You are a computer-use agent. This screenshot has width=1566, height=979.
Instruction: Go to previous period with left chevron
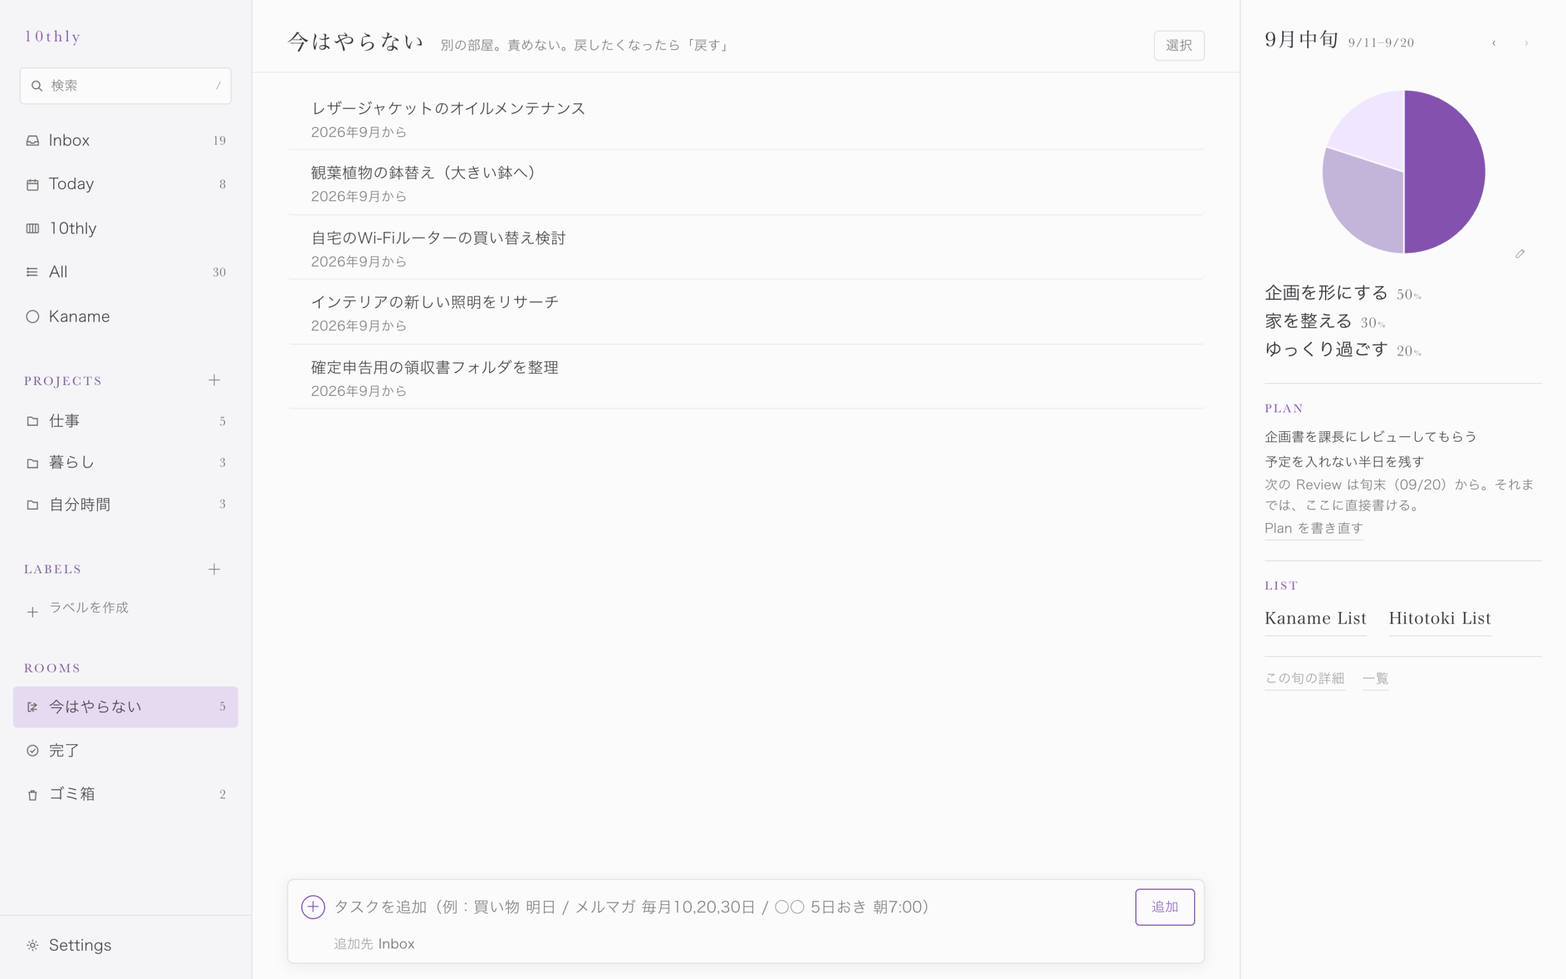1494,43
